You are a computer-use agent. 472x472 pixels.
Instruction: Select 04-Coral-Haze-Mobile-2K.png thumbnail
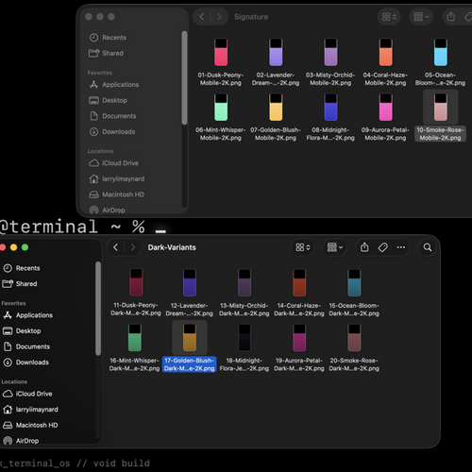385,52
